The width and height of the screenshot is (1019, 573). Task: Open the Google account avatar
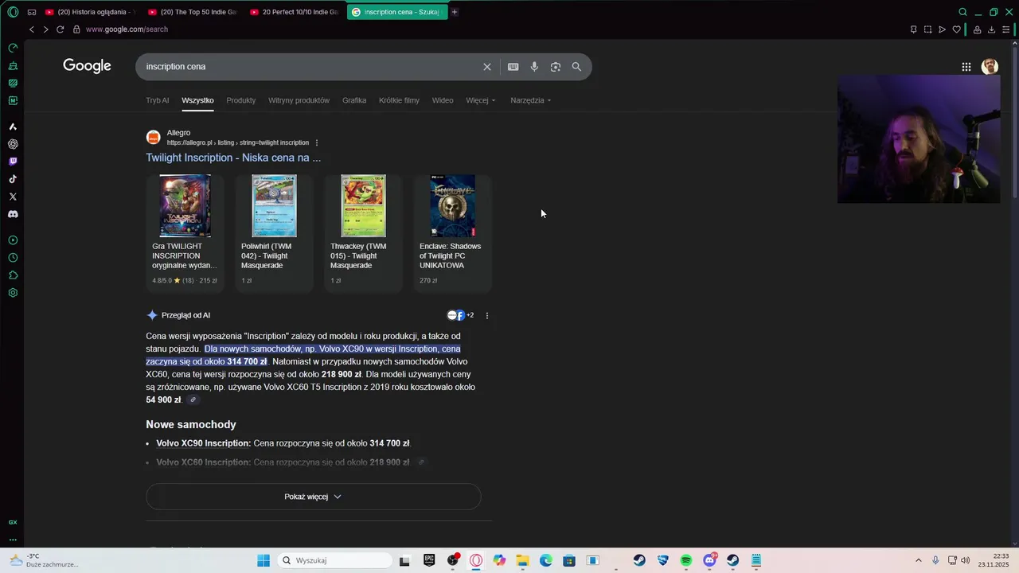click(x=990, y=67)
